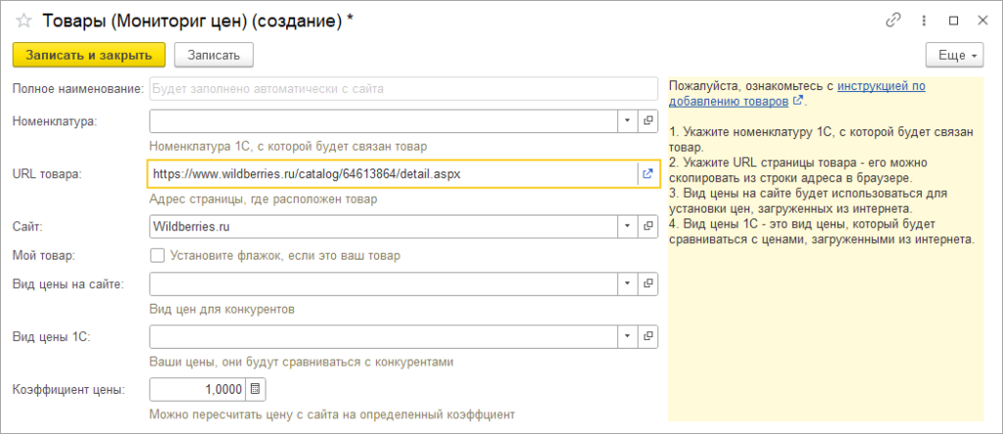Open Сайт Wildberries.ru record with open icon
Image resolution: width=1003 pixels, height=434 pixels.
click(x=647, y=226)
